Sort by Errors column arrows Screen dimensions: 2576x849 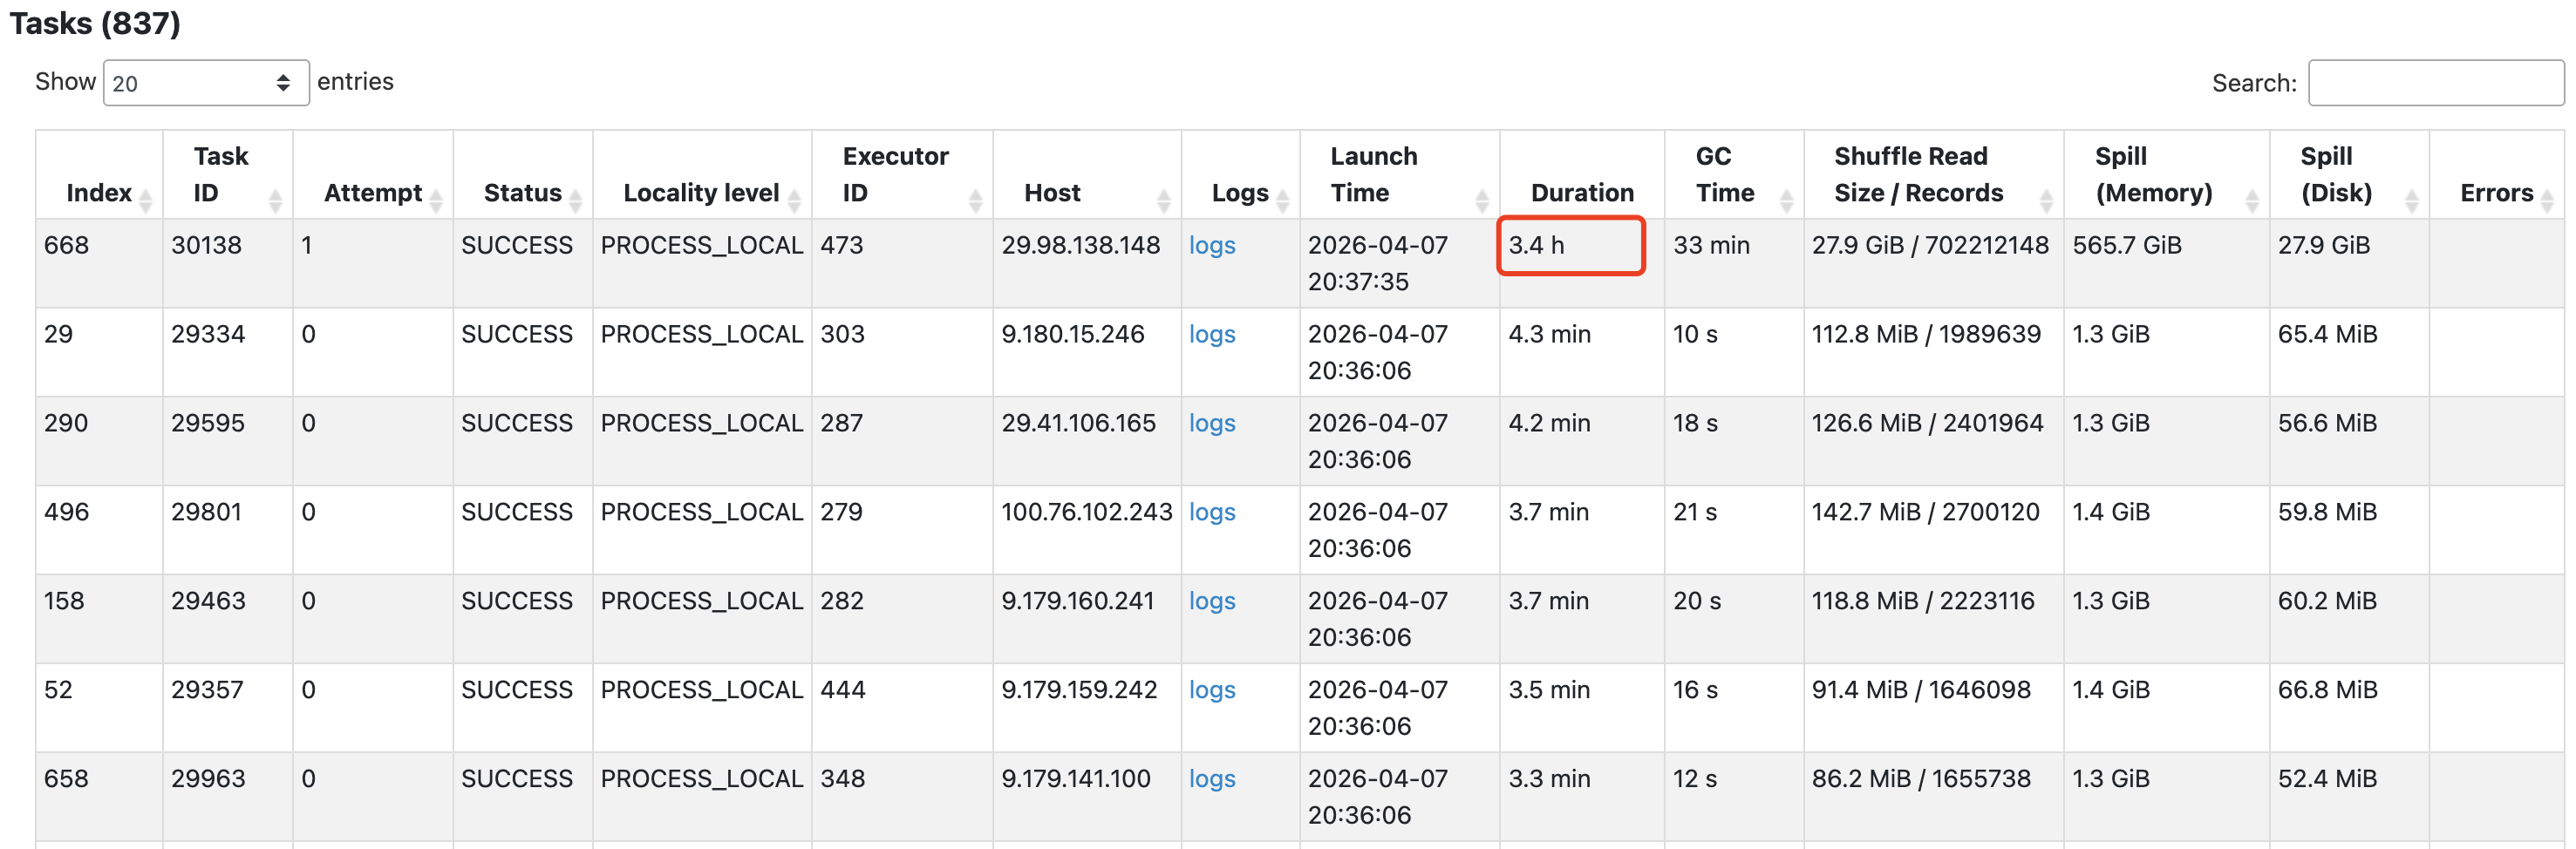pyautogui.click(x=2547, y=200)
